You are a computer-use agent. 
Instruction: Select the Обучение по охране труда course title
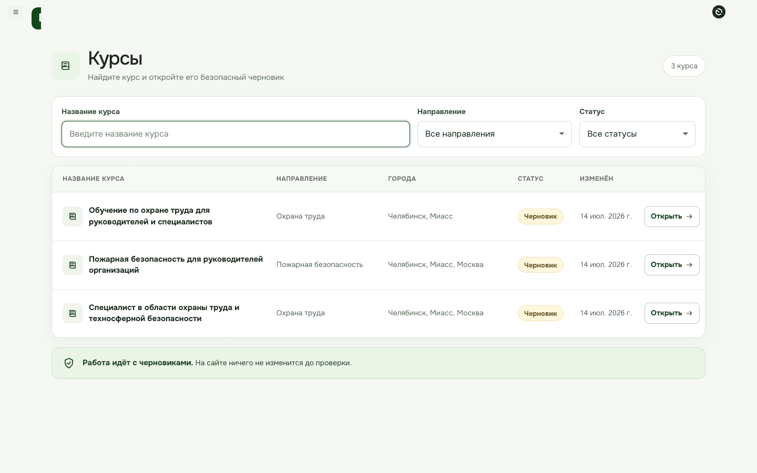click(x=150, y=216)
